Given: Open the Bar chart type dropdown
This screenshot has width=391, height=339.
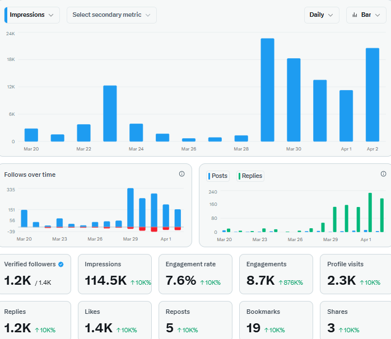Looking at the screenshot, I should 366,15.
